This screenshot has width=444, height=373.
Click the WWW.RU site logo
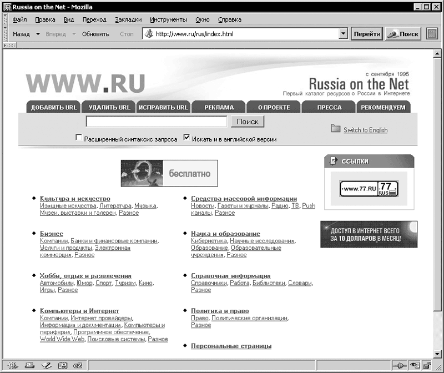coord(85,83)
